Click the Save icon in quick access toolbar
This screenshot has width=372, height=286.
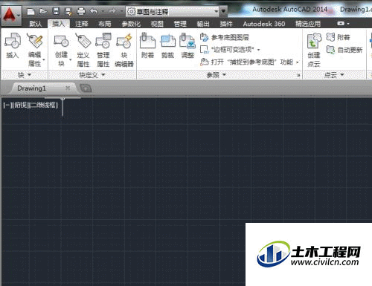(57, 11)
